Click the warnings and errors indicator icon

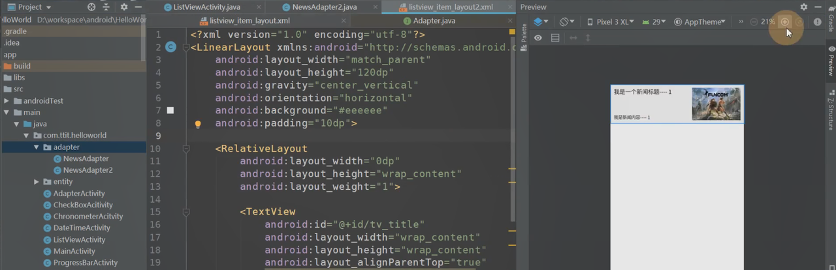pos(817,22)
